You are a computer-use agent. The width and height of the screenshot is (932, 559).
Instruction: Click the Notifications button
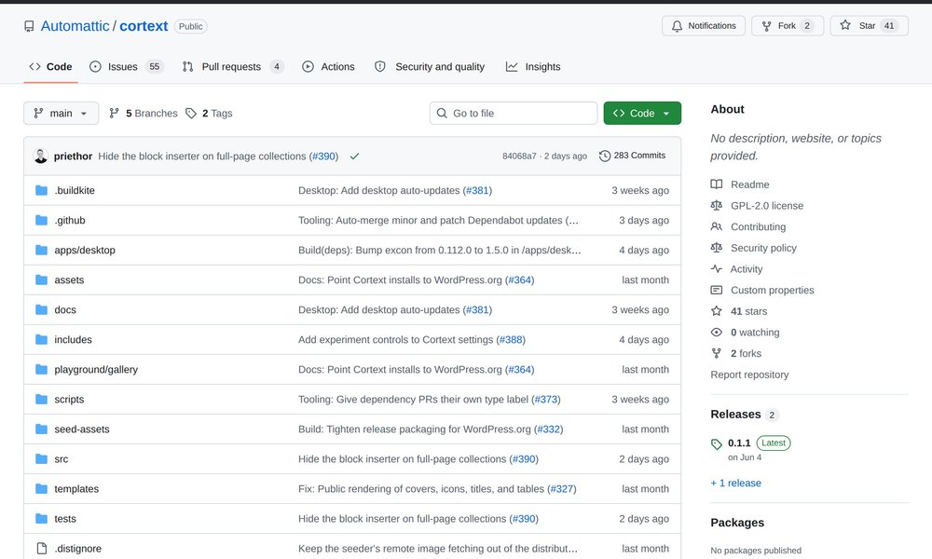(704, 26)
